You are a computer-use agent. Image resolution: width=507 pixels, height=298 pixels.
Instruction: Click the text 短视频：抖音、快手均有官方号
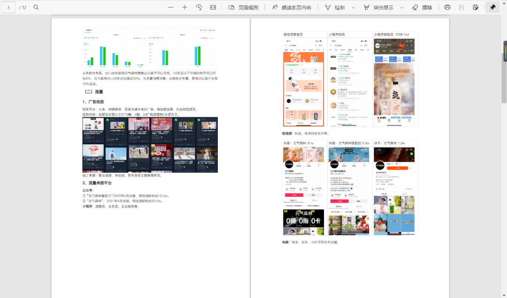(x=306, y=134)
